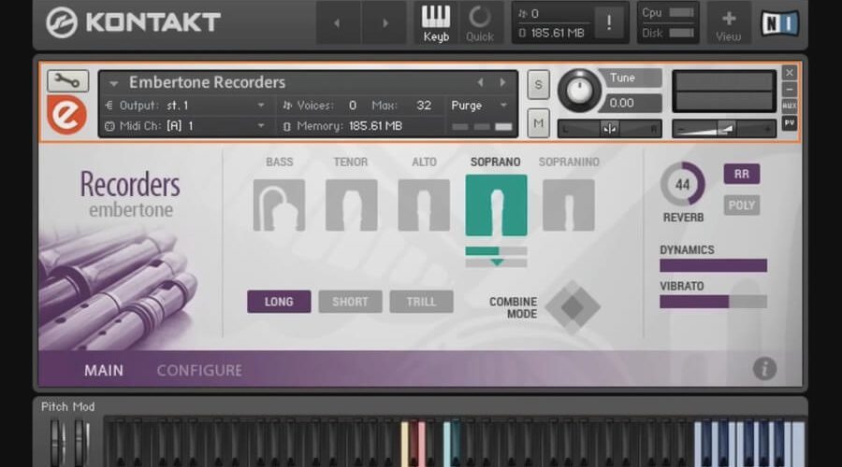Image resolution: width=842 pixels, height=467 pixels.
Task: Switch to the CONFIGURE tab
Action: [x=199, y=370]
